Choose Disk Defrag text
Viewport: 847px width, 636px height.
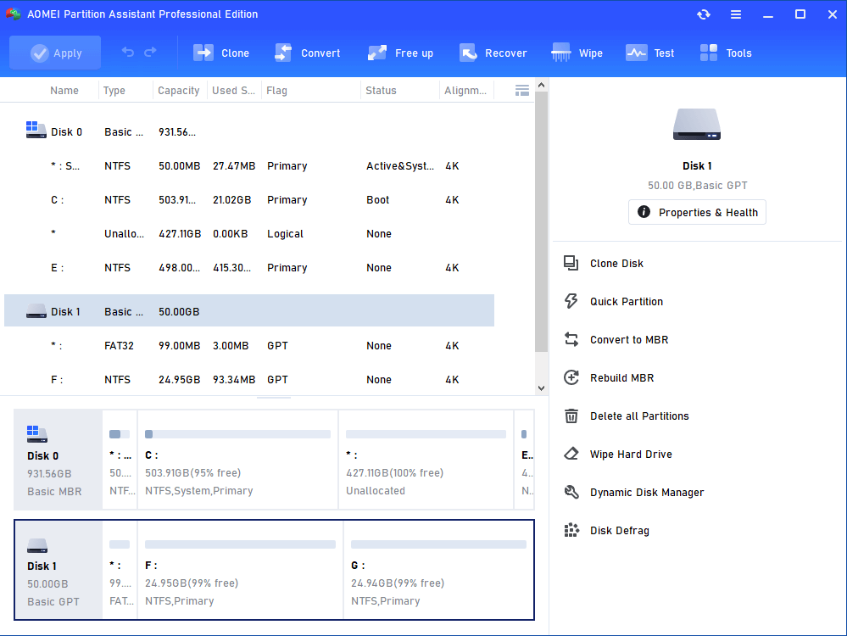point(619,531)
